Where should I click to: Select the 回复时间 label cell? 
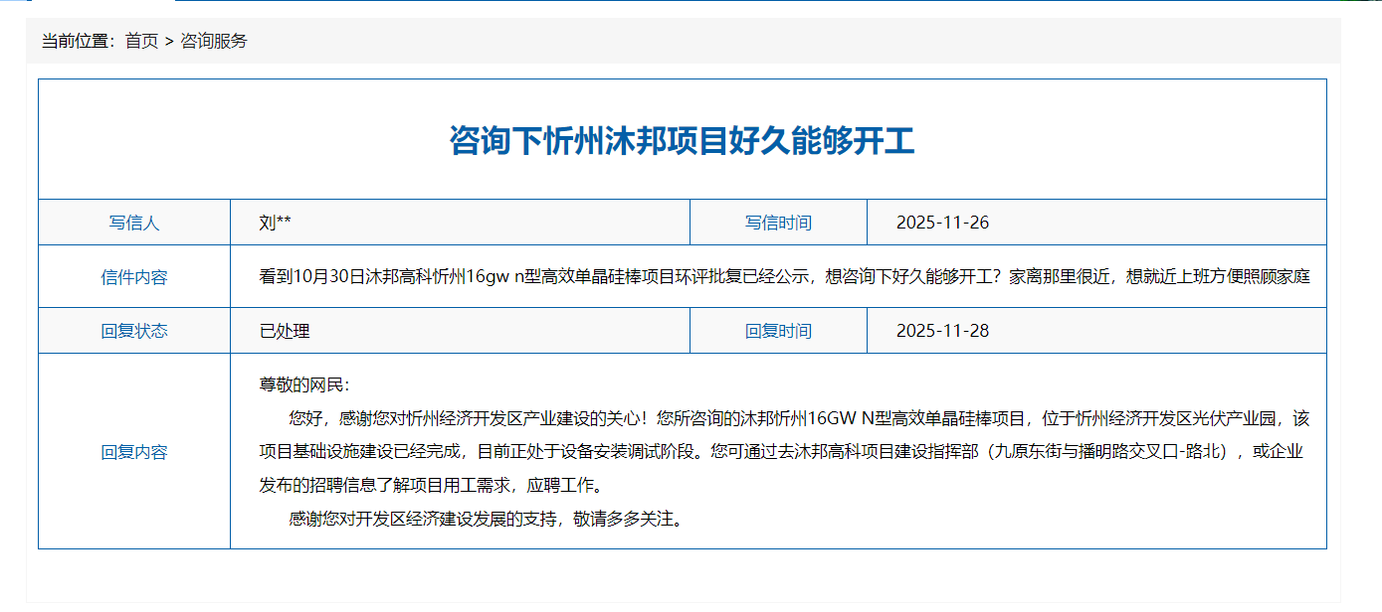click(778, 331)
